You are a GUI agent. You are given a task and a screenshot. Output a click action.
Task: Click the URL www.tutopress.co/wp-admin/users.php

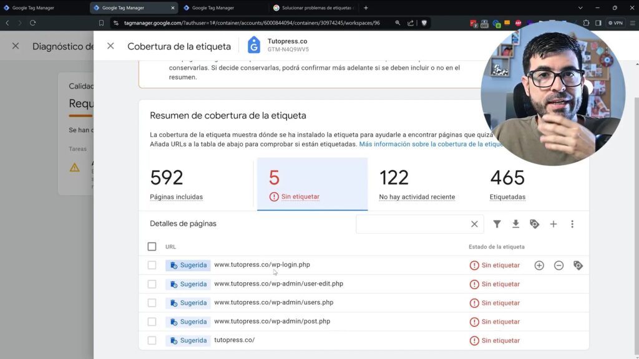click(274, 302)
